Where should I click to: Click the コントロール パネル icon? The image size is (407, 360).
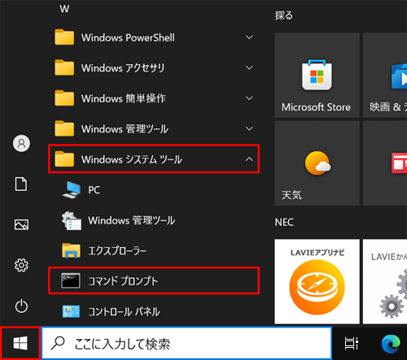pos(71,311)
